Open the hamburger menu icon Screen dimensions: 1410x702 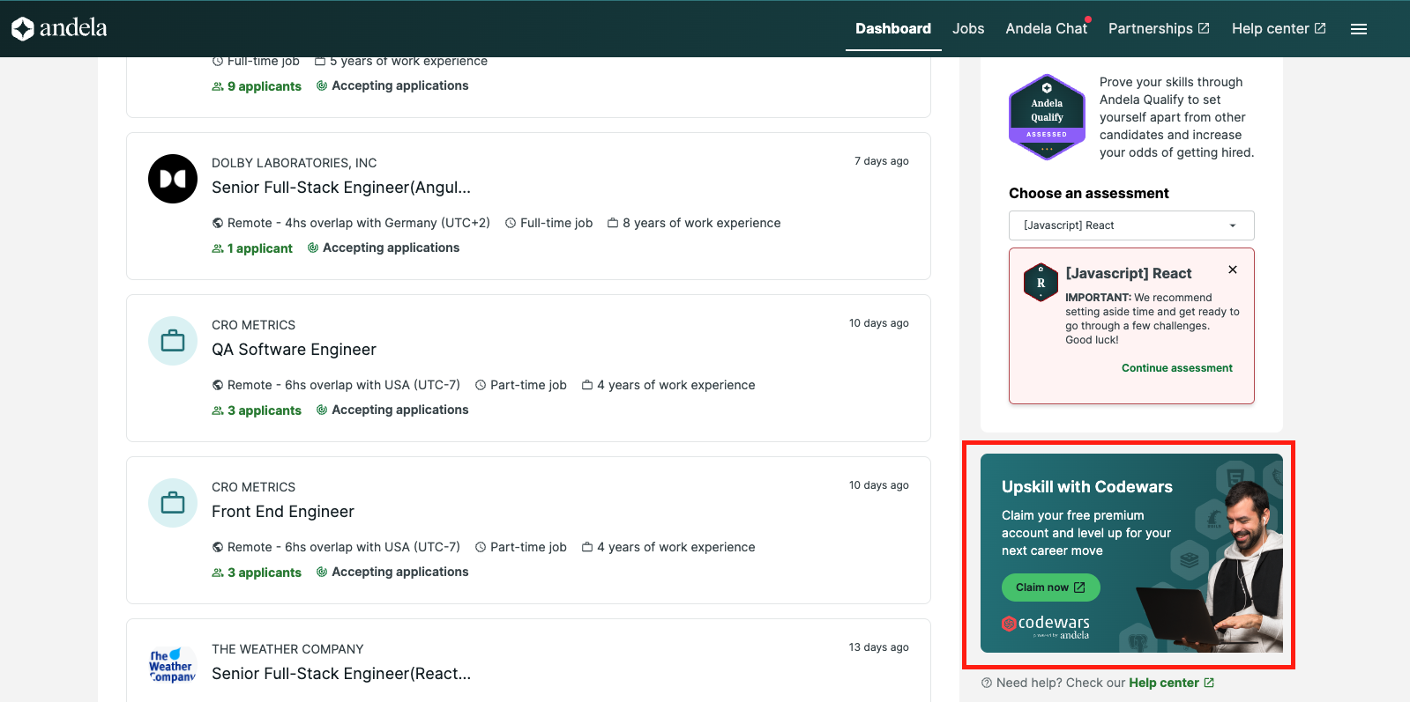[x=1359, y=29]
